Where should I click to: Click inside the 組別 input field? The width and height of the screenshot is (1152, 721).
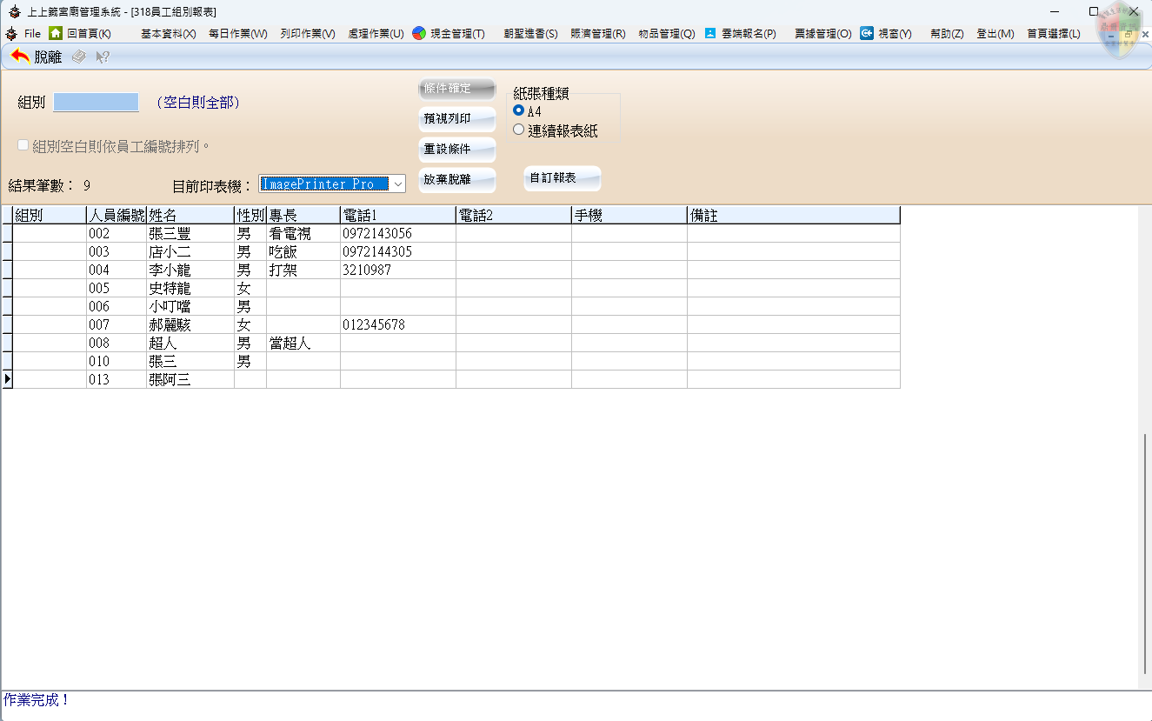pyautogui.click(x=96, y=102)
